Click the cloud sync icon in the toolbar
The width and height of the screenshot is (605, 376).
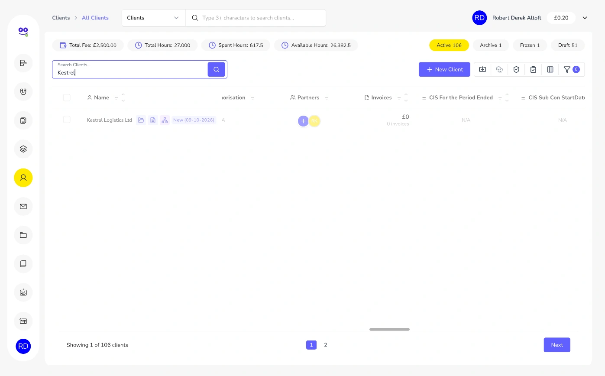pos(499,69)
